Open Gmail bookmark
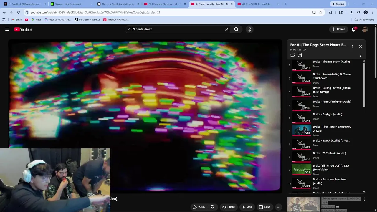 tap(16, 20)
